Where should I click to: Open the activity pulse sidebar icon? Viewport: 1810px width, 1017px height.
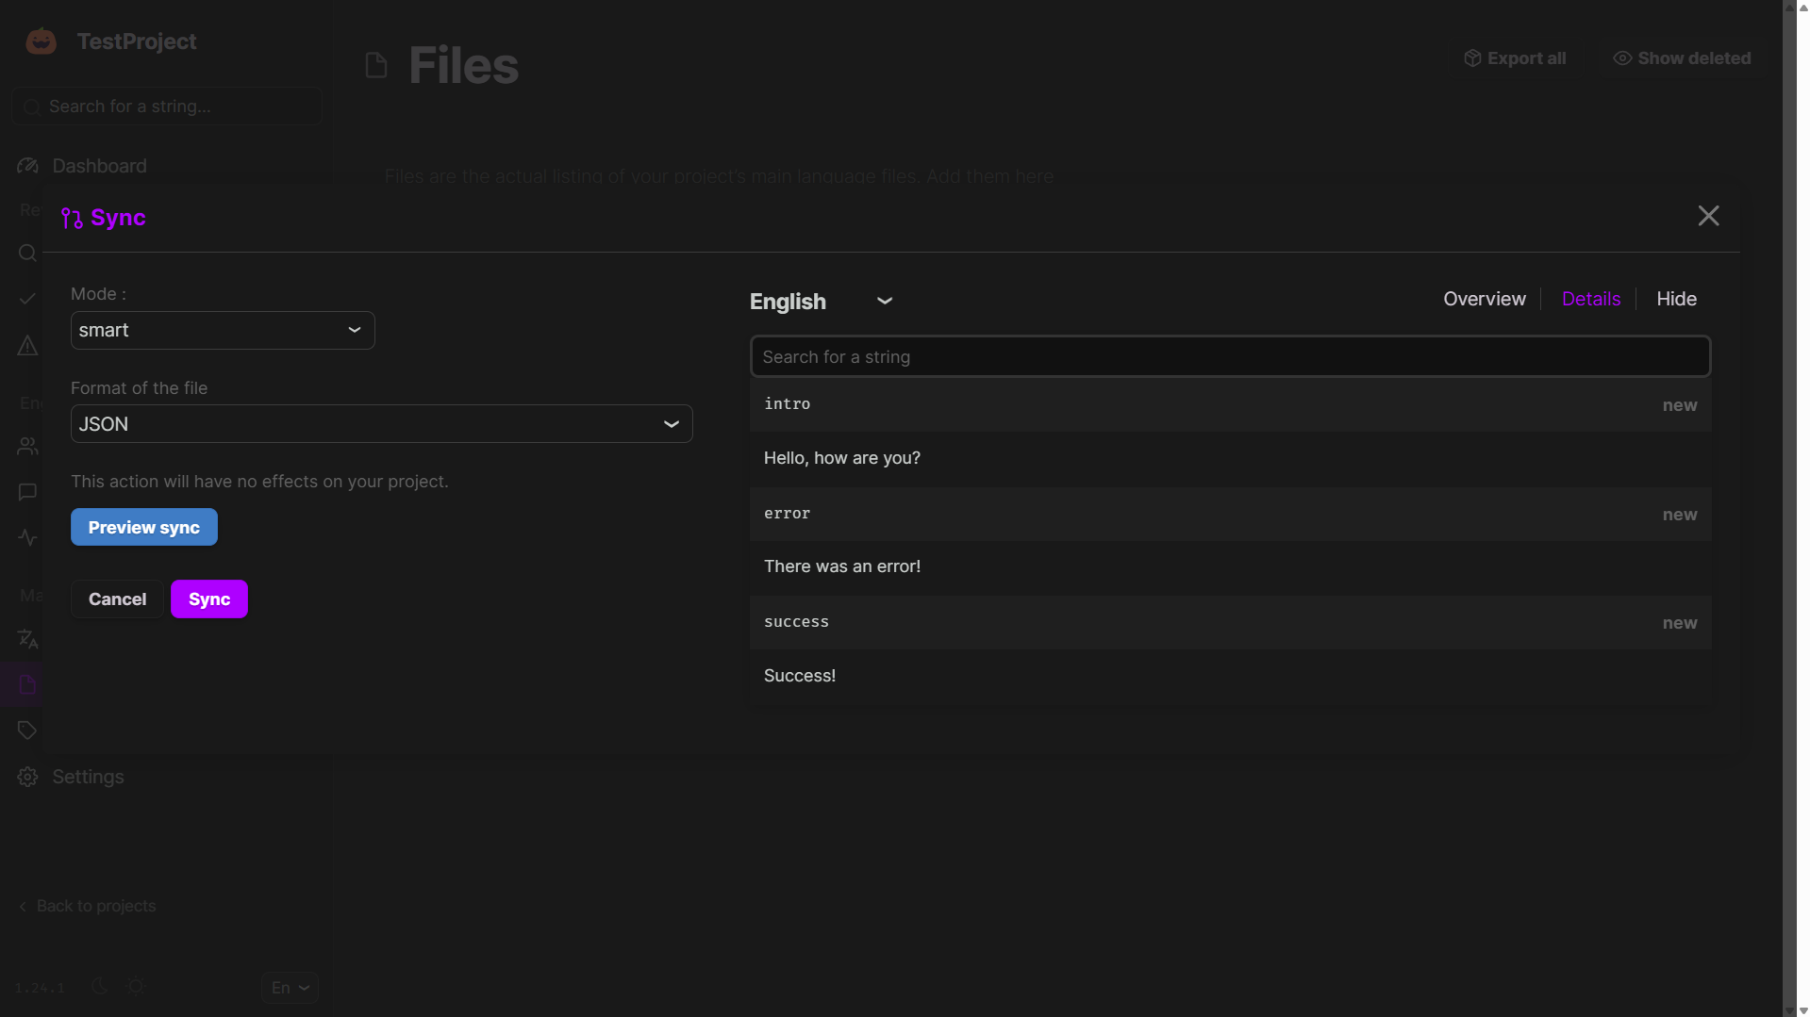(27, 537)
